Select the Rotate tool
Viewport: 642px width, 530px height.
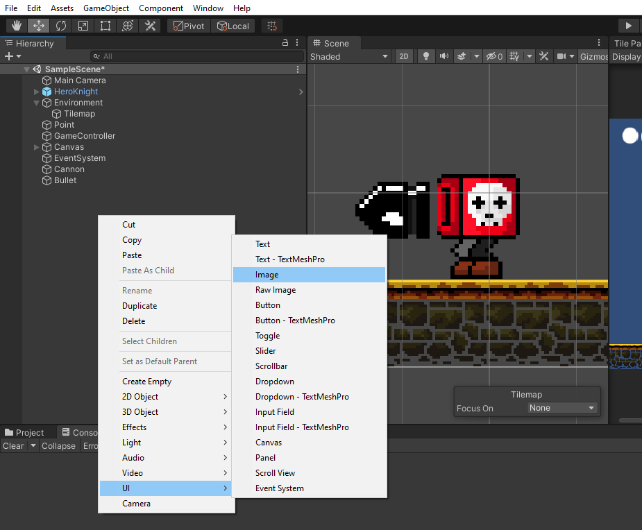click(x=62, y=25)
